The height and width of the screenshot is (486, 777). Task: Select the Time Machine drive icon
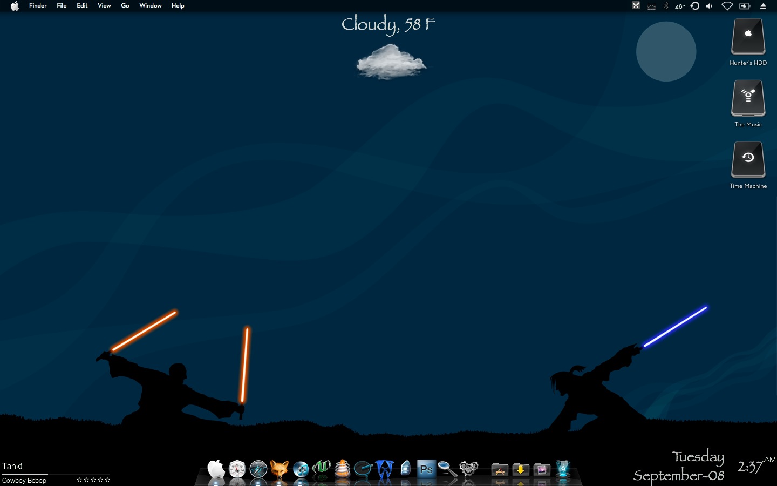click(748, 160)
